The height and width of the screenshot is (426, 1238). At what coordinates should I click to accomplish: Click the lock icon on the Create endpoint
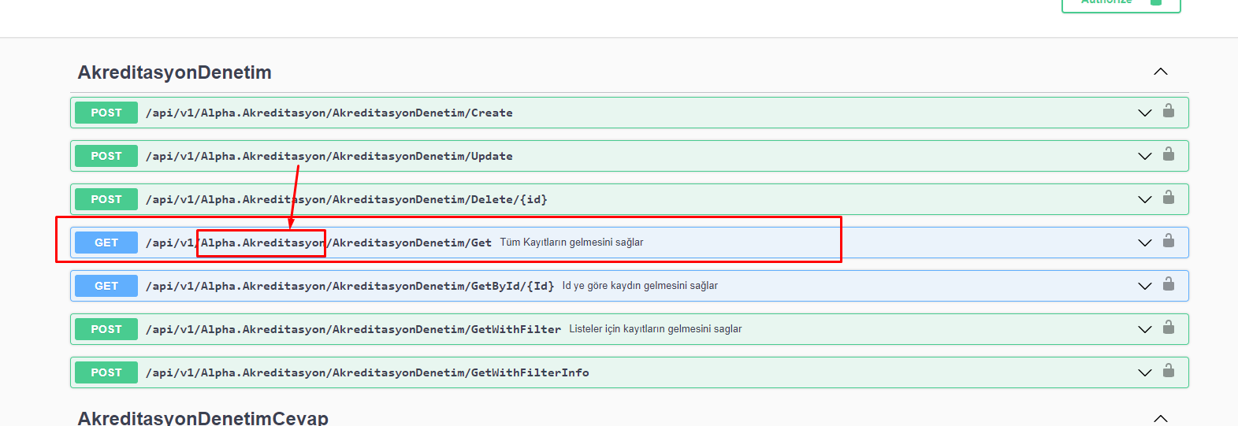coord(1169,111)
